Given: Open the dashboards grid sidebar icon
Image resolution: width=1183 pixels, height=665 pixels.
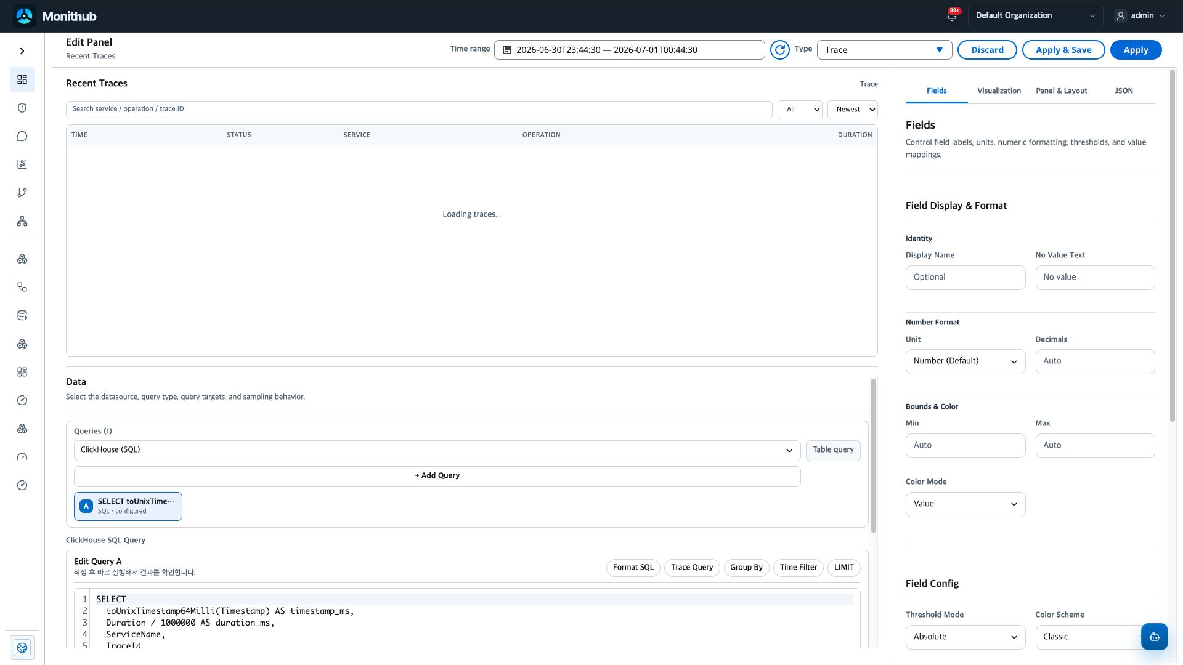Looking at the screenshot, I should (x=22, y=79).
